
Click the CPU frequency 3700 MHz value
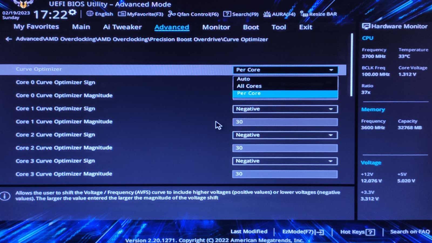(x=374, y=56)
